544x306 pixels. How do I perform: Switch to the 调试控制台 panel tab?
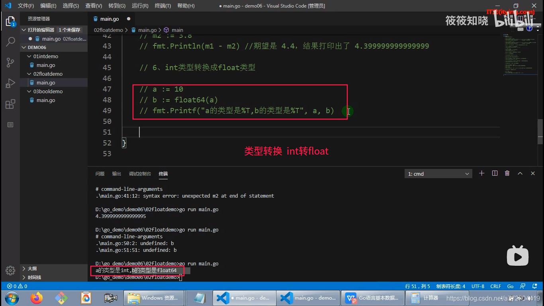(140, 174)
